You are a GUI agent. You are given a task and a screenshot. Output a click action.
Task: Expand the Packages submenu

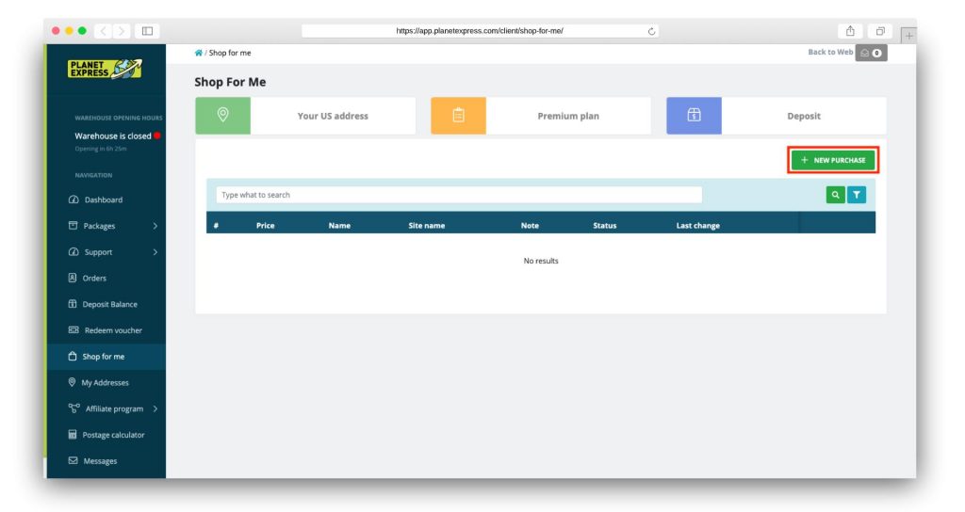click(155, 226)
